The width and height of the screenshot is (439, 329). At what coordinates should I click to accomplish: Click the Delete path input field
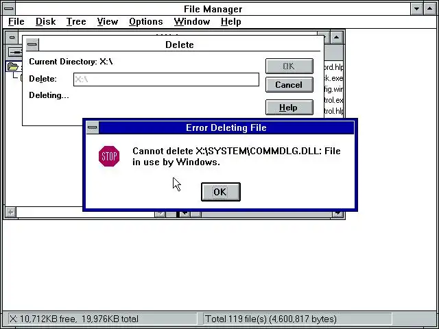point(166,80)
